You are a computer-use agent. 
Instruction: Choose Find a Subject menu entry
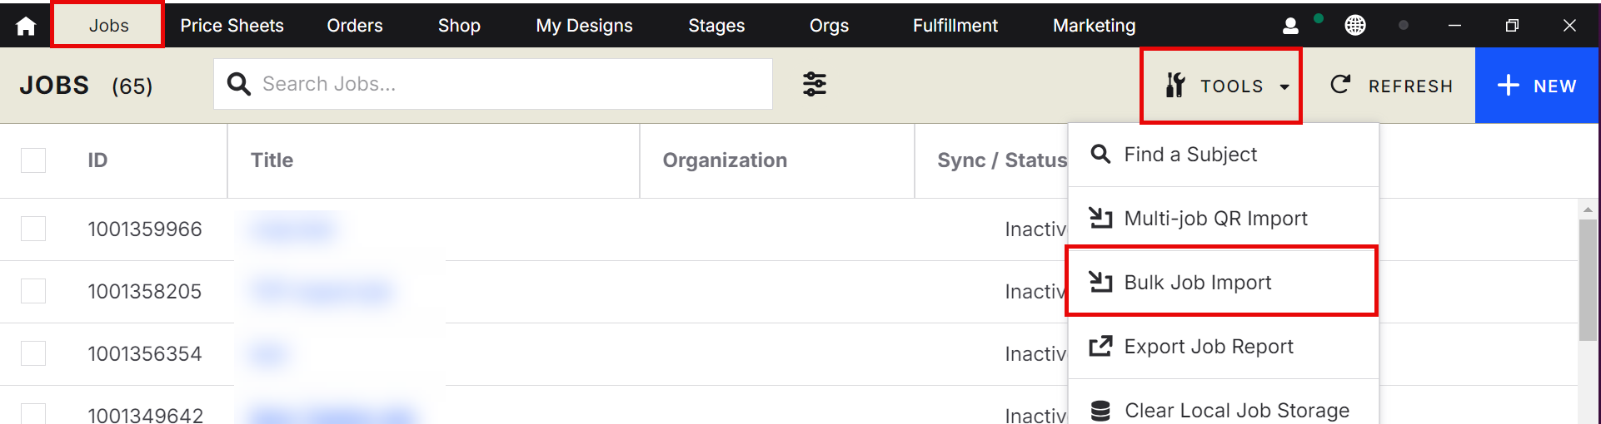coord(1190,155)
